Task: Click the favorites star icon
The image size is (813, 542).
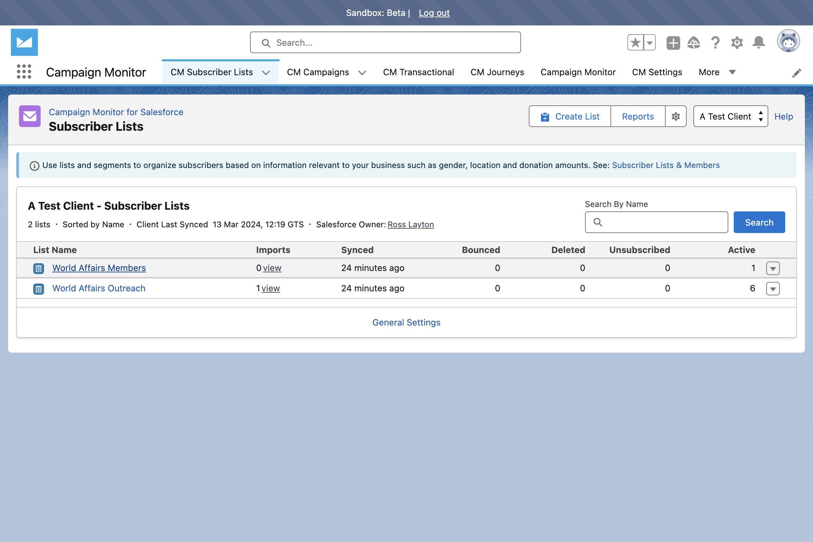Action: (635, 43)
